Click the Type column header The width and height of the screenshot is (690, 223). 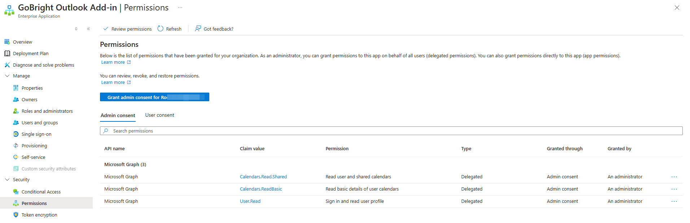click(466, 149)
